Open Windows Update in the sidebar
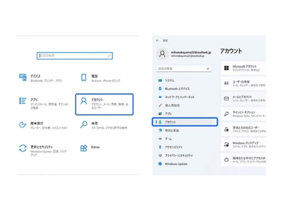Screen dimensions: 282x211 (x=176, y=164)
